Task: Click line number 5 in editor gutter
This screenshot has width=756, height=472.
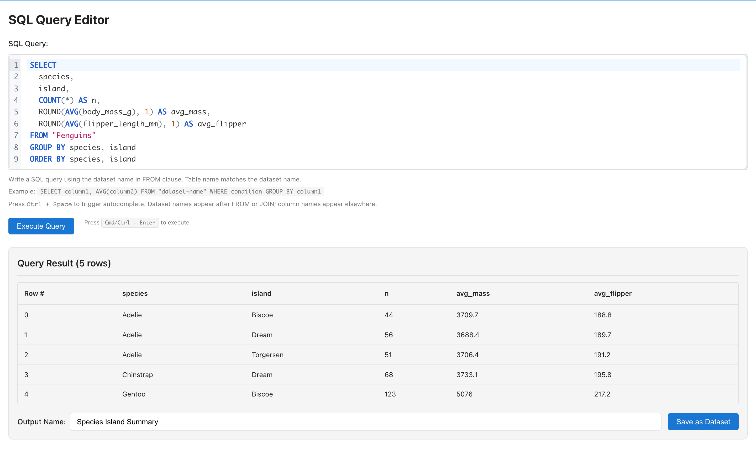Action: point(16,112)
